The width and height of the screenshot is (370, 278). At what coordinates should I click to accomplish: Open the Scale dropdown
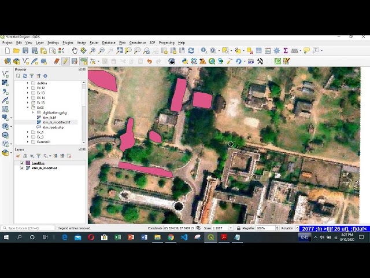(x=231, y=228)
